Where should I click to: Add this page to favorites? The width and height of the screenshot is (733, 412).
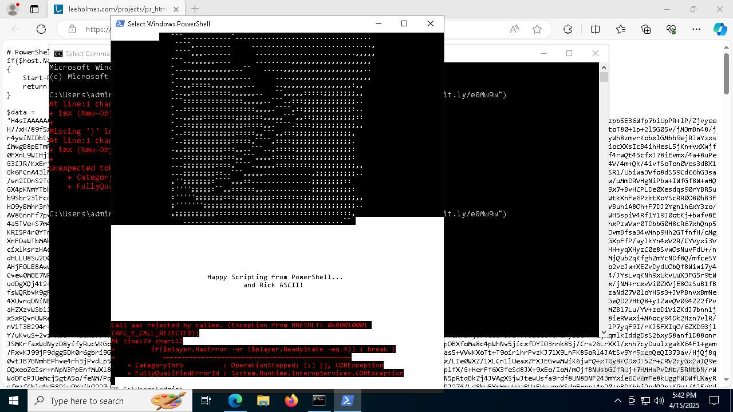(x=537, y=29)
